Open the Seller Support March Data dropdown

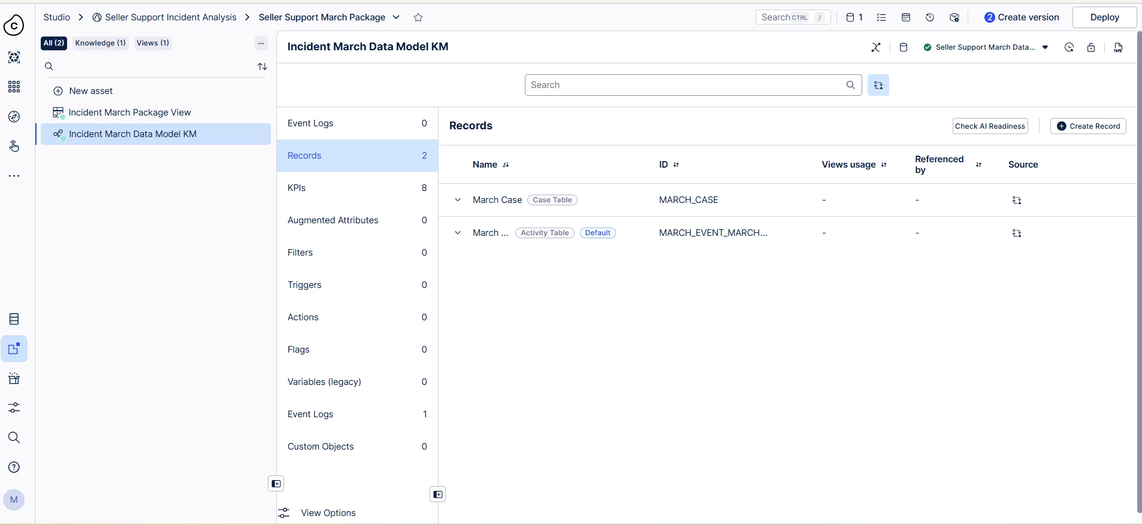point(1046,47)
